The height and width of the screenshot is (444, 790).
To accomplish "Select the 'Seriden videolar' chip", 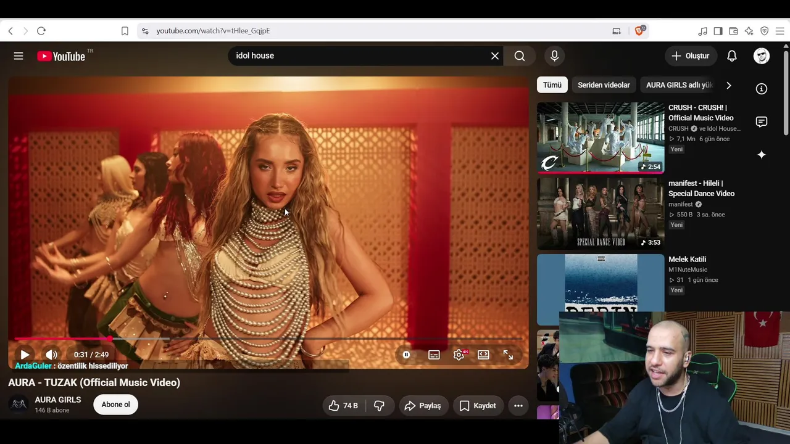I will point(604,85).
